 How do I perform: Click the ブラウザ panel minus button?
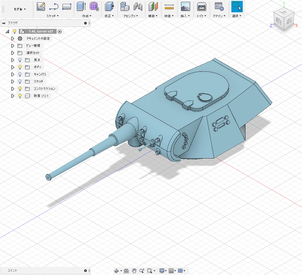pyautogui.click(x=85, y=23)
